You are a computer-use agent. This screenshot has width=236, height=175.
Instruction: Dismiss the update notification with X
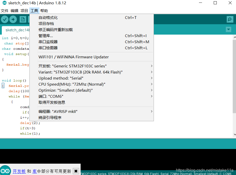(x=76, y=171)
